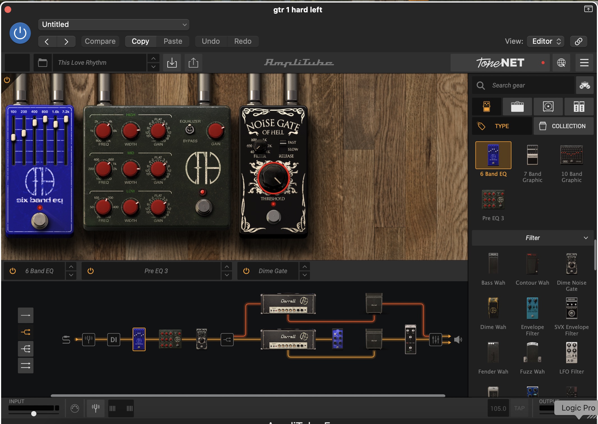Click the custom shop cart icon

(x=585, y=85)
